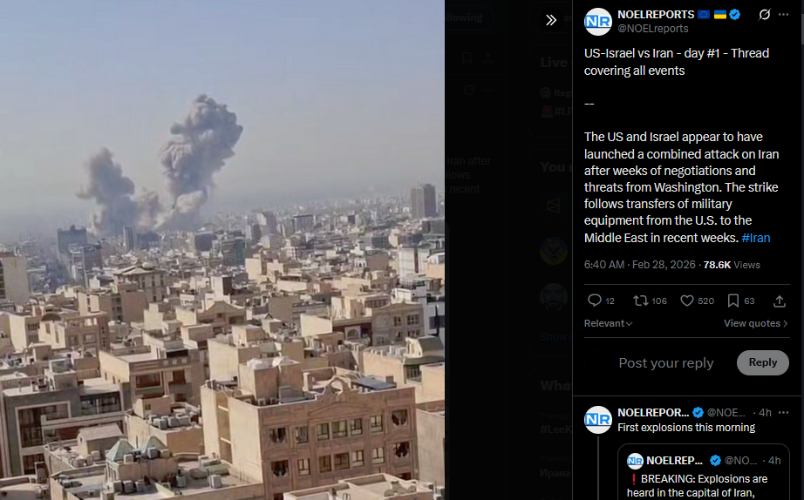Viewport: 804px width, 500px height.
Task: Collapse the side panel with double-chevron icon
Action: [x=551, y=20]
